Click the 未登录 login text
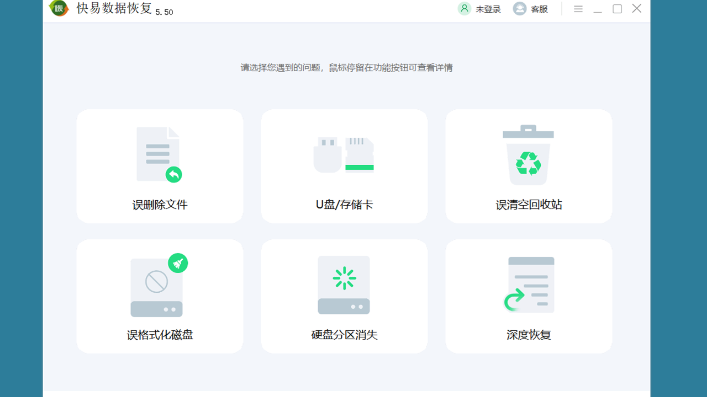 488,9
